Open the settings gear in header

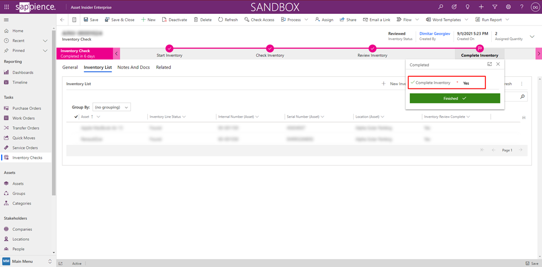coord(508,7)
